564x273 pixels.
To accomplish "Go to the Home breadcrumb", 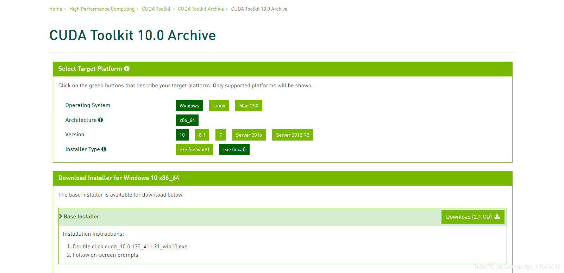I will (x=56, y=9).
